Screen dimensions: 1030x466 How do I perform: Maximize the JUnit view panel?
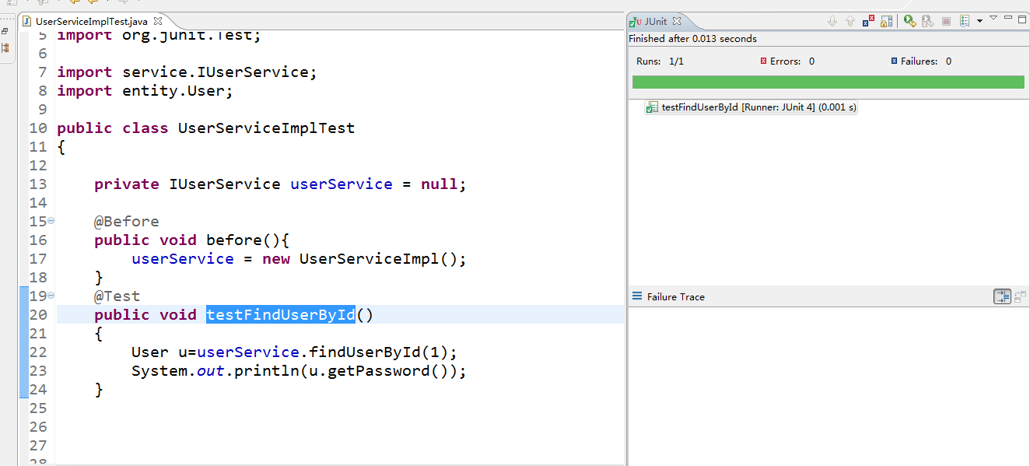(1022, 19)
